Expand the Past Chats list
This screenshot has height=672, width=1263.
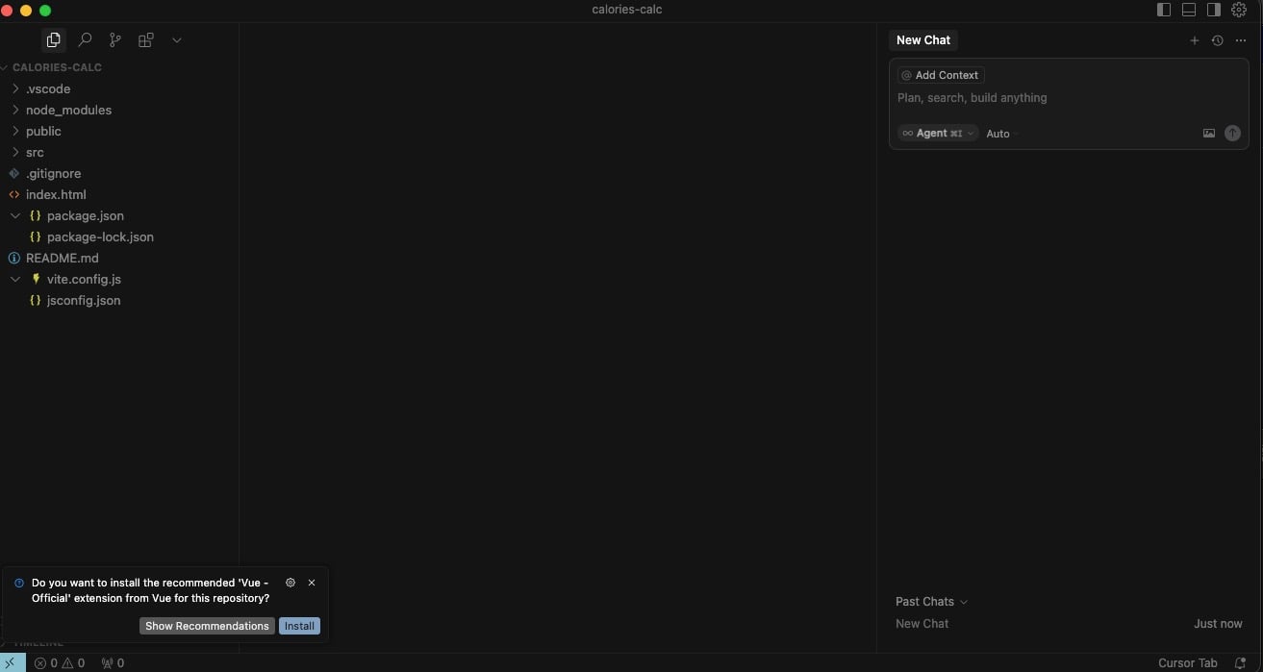(930, 602)
